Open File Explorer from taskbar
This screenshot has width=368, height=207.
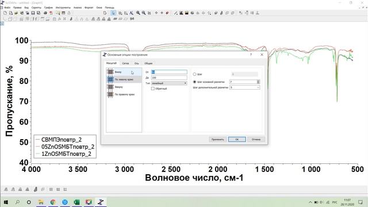pyautogui.click(x=41, y=202)
